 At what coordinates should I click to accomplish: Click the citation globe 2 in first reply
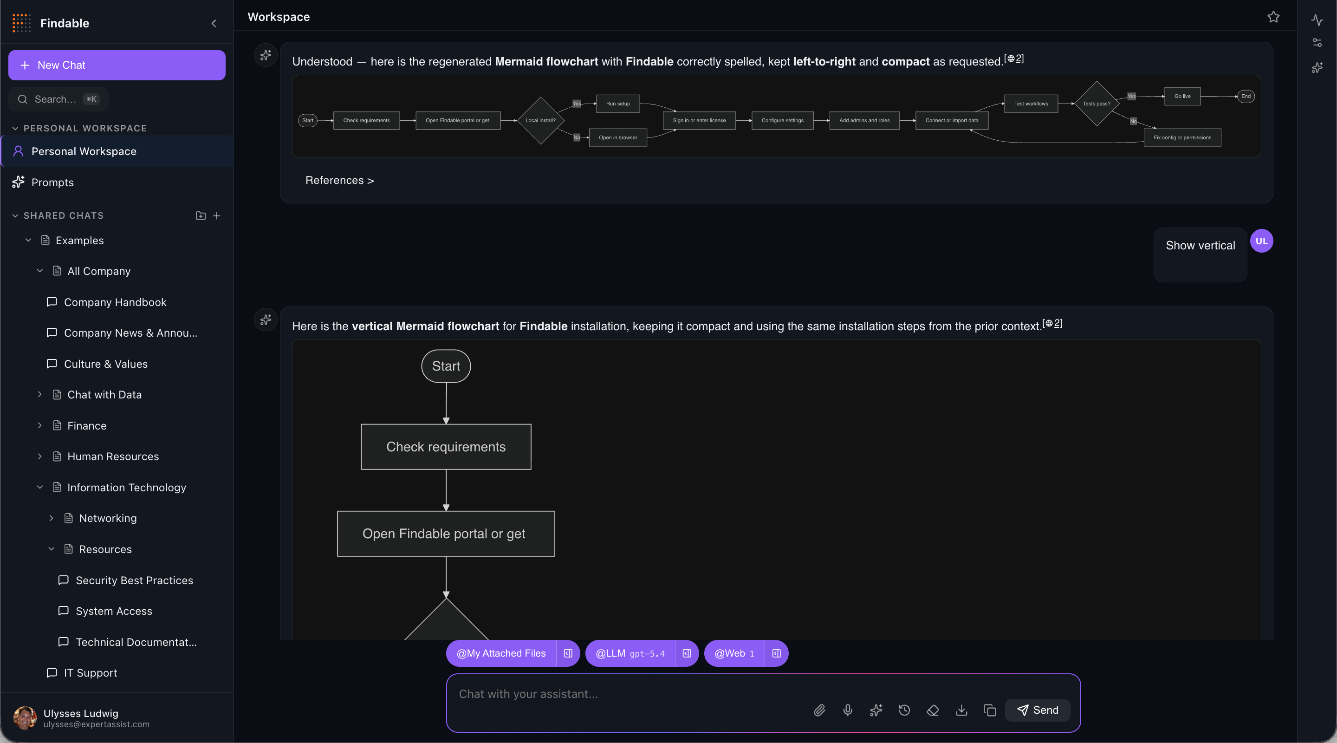point(1014,59)
